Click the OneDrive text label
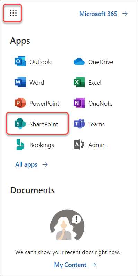This screenshot has height=276, width=138. 101,62
